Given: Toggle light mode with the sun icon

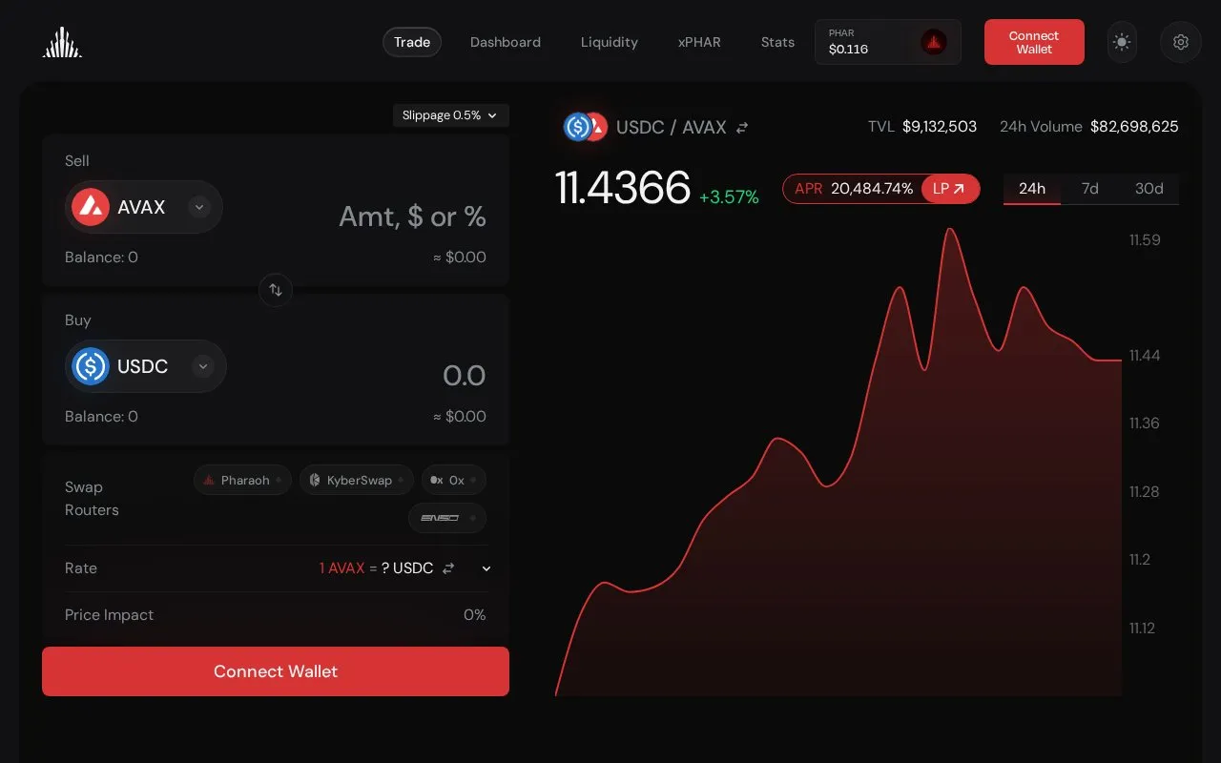Looking at the screenshot, I should pos(1122,42).
